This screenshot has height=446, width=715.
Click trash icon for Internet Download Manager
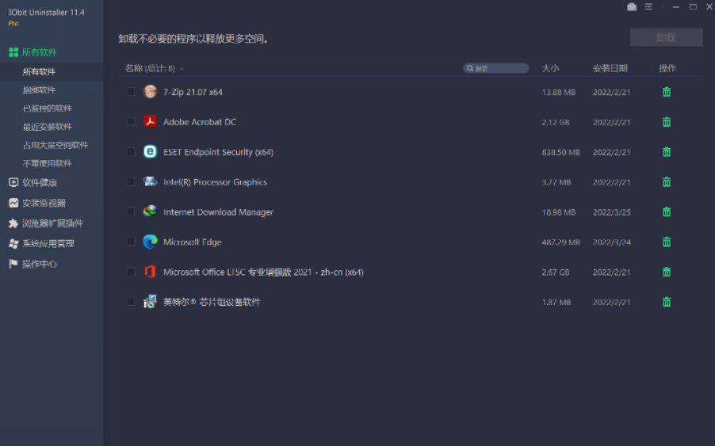tap(666, 212)
